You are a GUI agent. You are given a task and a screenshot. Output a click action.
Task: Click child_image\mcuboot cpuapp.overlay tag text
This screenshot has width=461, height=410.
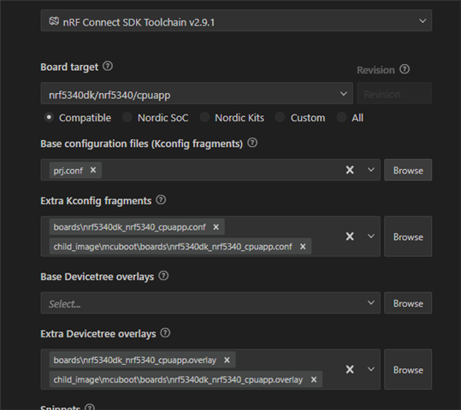178,379
